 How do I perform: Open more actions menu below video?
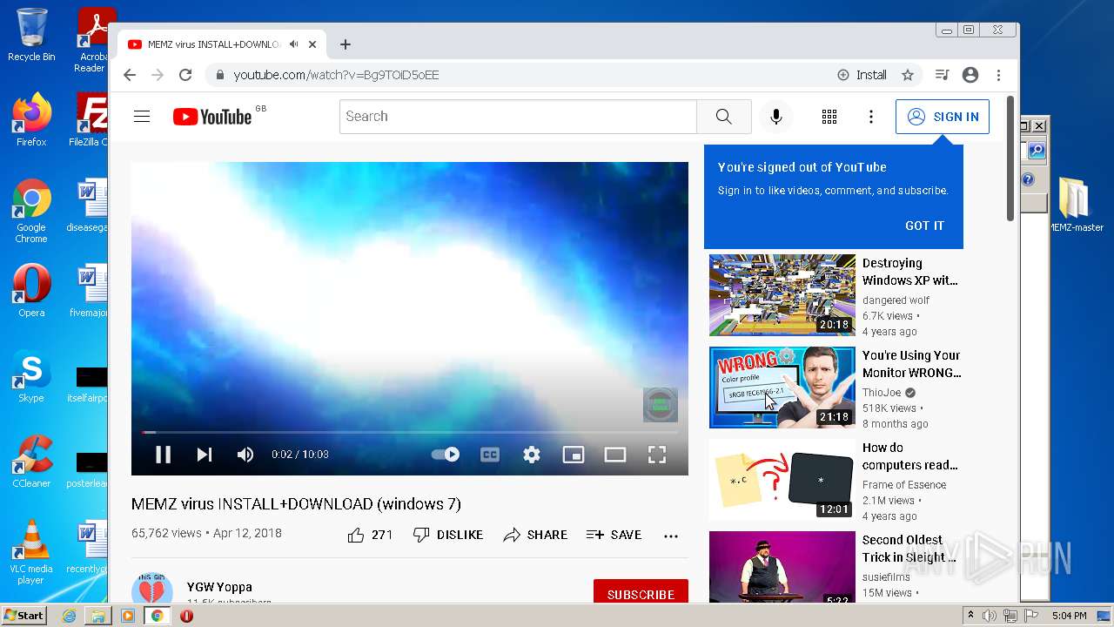coord(671,536)
